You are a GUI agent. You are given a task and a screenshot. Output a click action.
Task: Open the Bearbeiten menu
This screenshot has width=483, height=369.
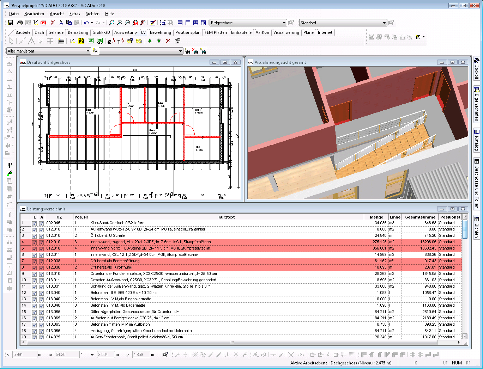coord(34,14)
